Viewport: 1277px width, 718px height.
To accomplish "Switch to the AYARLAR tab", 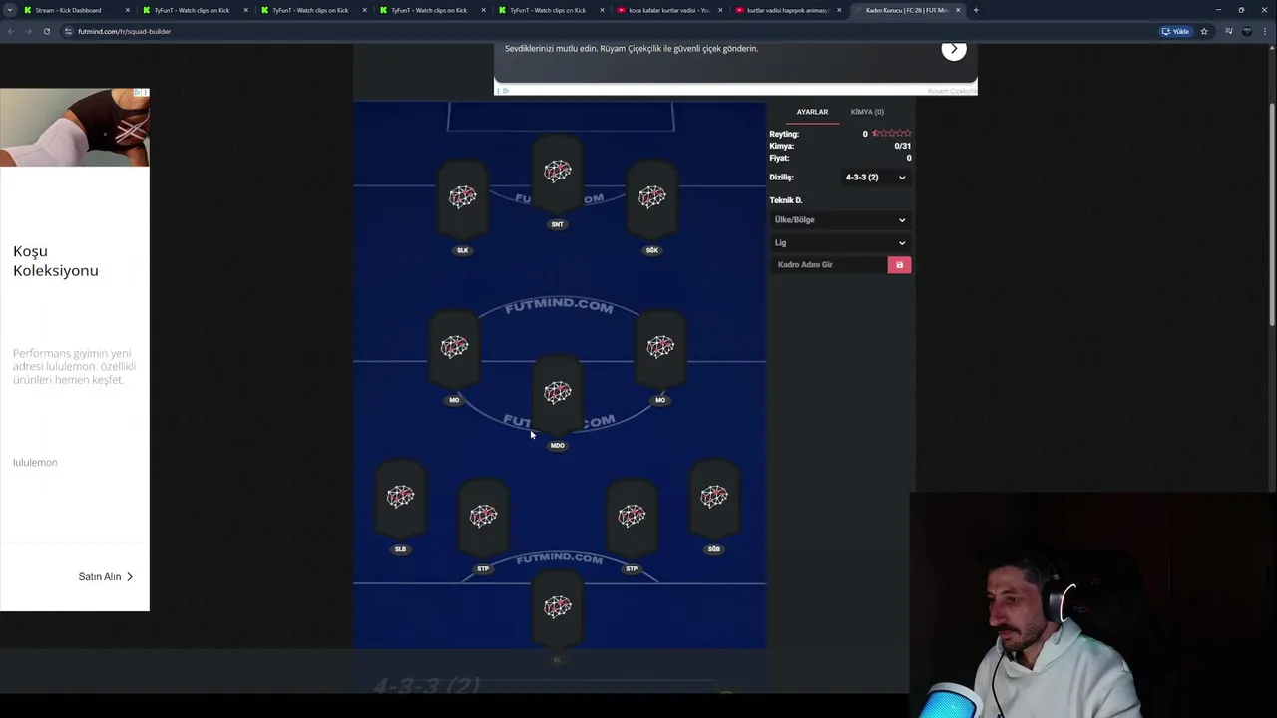I will [812, 112].
